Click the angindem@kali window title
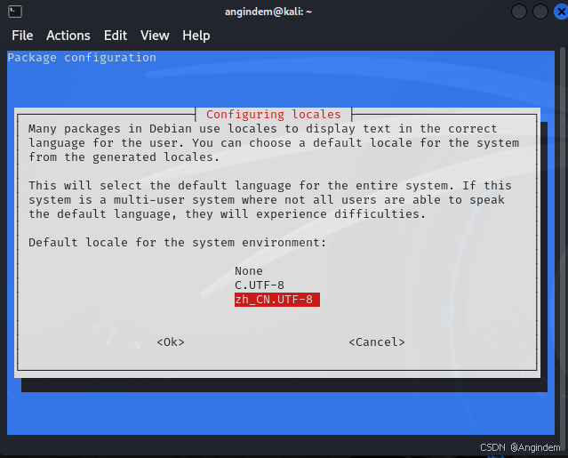This screenshot has height=458, width=568. pos(268,12)
